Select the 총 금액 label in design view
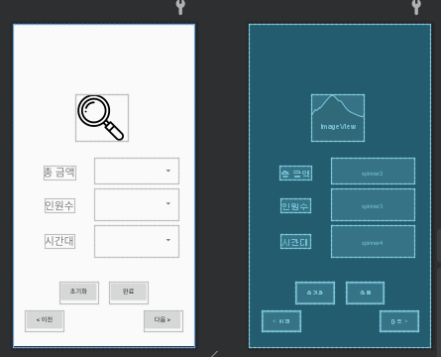 point(59,173)
